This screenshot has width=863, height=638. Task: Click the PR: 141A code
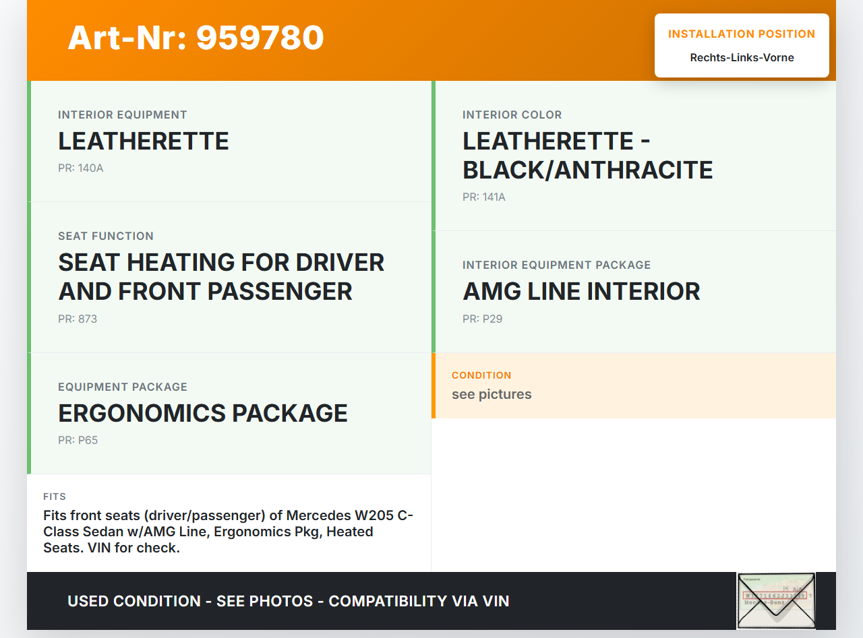(x=483, y=197)
